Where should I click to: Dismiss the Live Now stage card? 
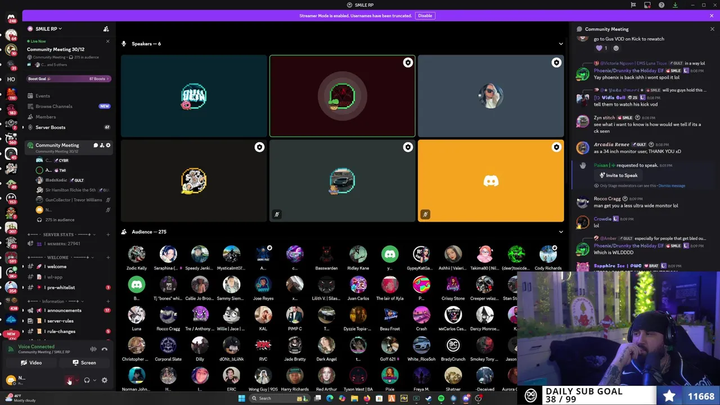click(107, 41)
